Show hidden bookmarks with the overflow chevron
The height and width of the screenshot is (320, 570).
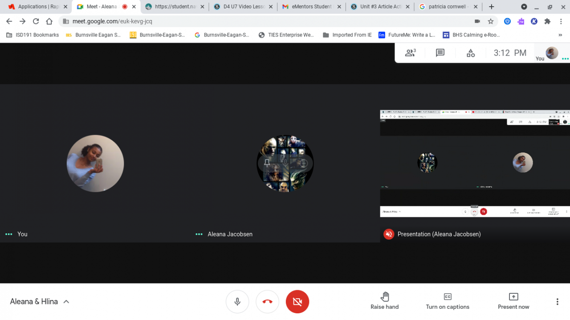pyautogui.click(x=560, y=35)
